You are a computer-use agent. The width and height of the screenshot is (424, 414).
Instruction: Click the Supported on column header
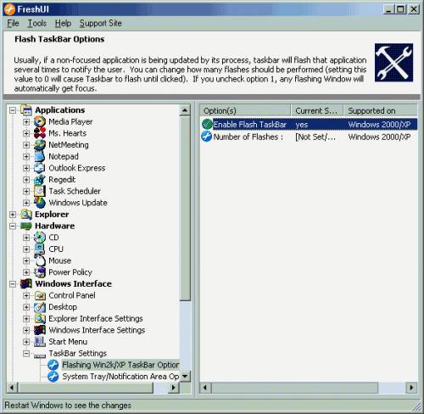[x=380, y=110]
